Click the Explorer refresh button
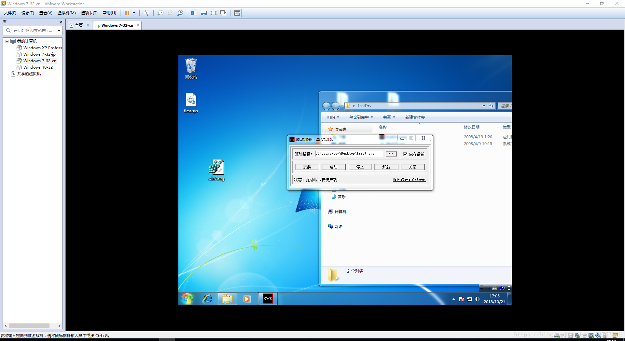Image resolution: width=625 pixels, height=341 pixels. tap(491, 106)
